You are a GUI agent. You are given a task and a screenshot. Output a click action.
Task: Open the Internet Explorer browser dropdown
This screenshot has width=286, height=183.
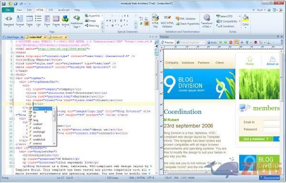pyautogui.click(x=191, y=42)
